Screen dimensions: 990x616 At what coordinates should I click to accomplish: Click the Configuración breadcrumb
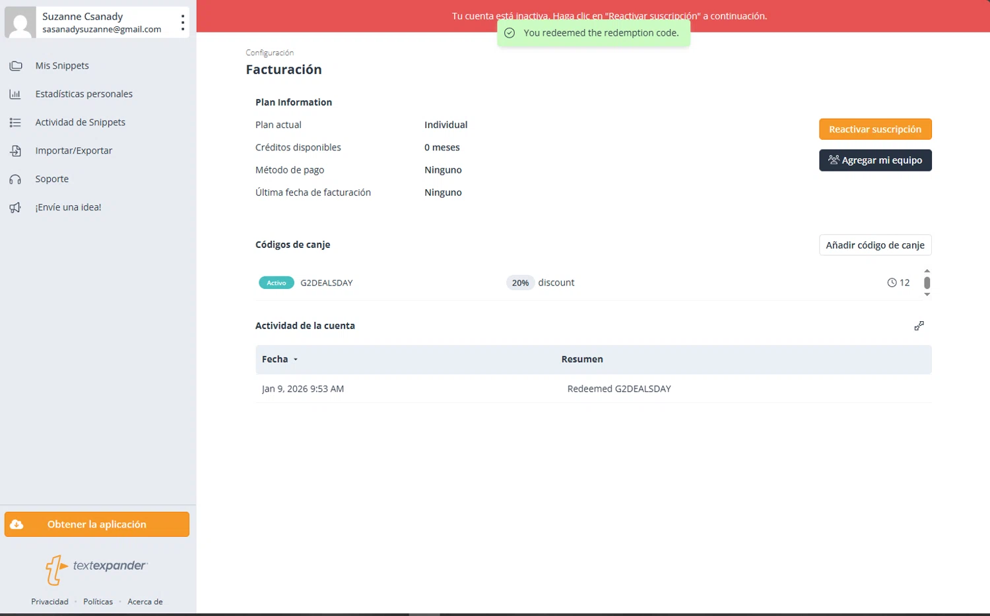click(x=270, y=53)
